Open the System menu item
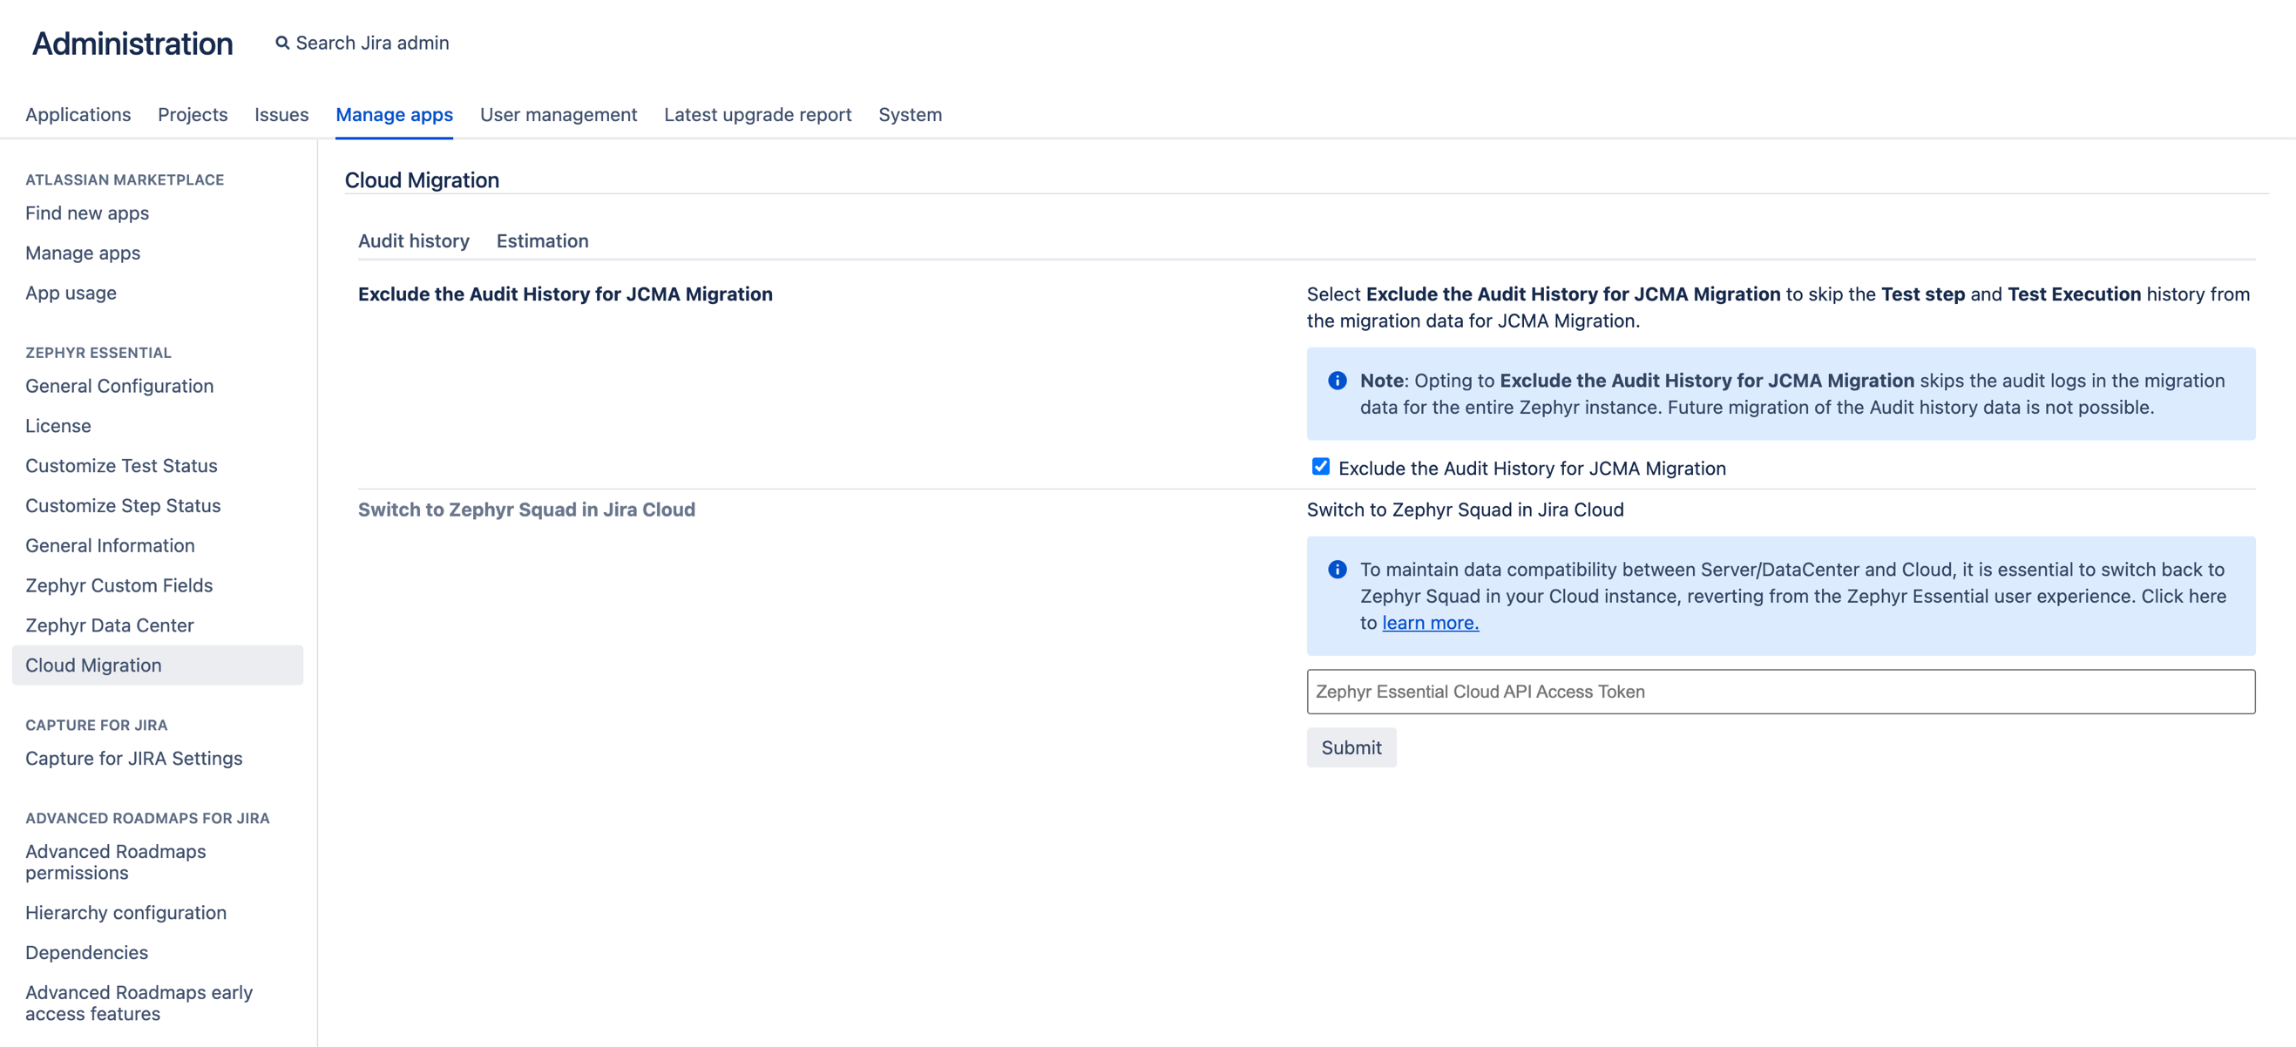2296x1047 pixels. [x=910, y=114]
